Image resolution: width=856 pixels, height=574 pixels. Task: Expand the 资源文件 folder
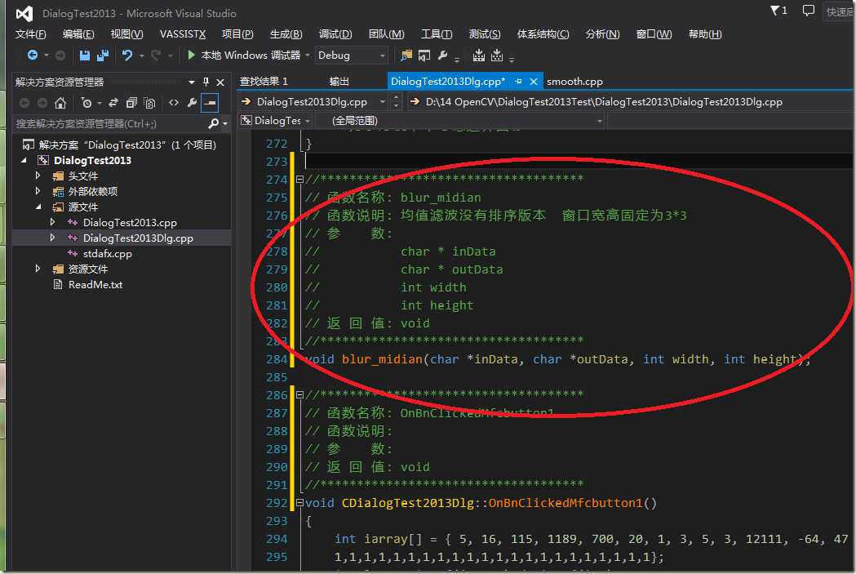(38, 268)
